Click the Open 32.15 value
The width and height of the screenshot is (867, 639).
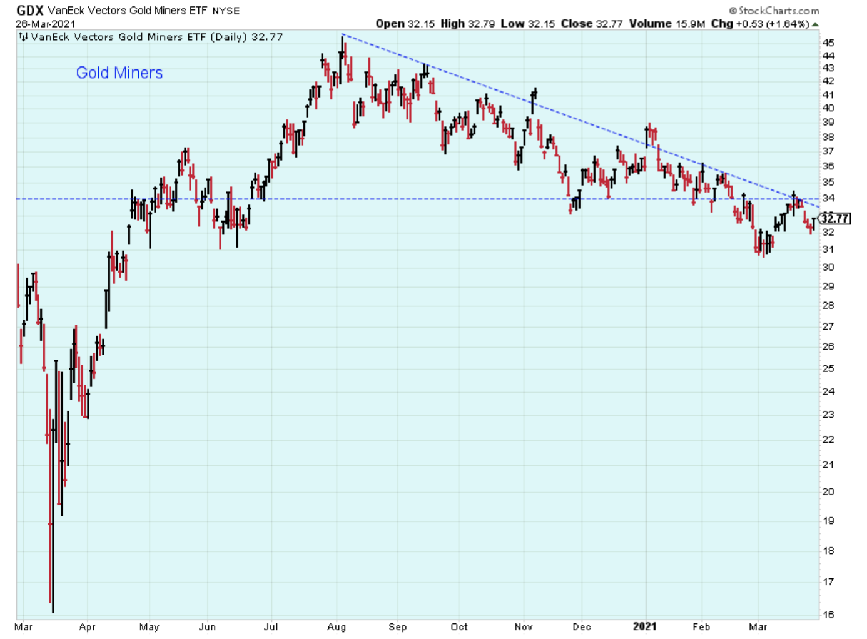(405, 24)
